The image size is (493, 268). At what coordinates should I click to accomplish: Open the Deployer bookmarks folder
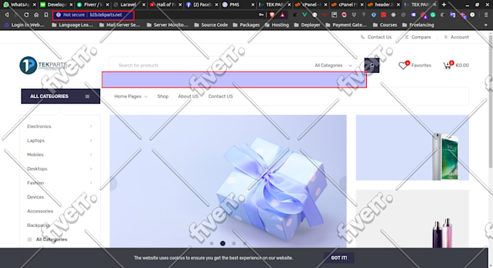click(x=307, y=25)
